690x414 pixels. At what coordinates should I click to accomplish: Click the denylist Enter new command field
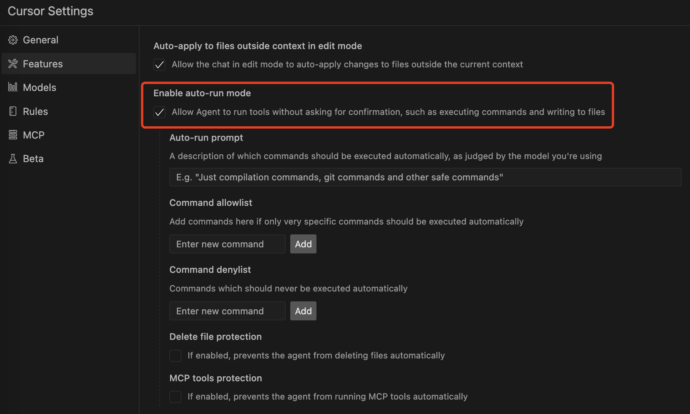[x=227, y=311]
